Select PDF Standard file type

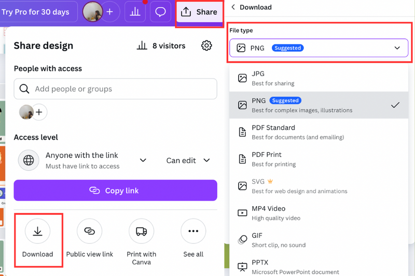pyautogui.click(x=319, y=132)
